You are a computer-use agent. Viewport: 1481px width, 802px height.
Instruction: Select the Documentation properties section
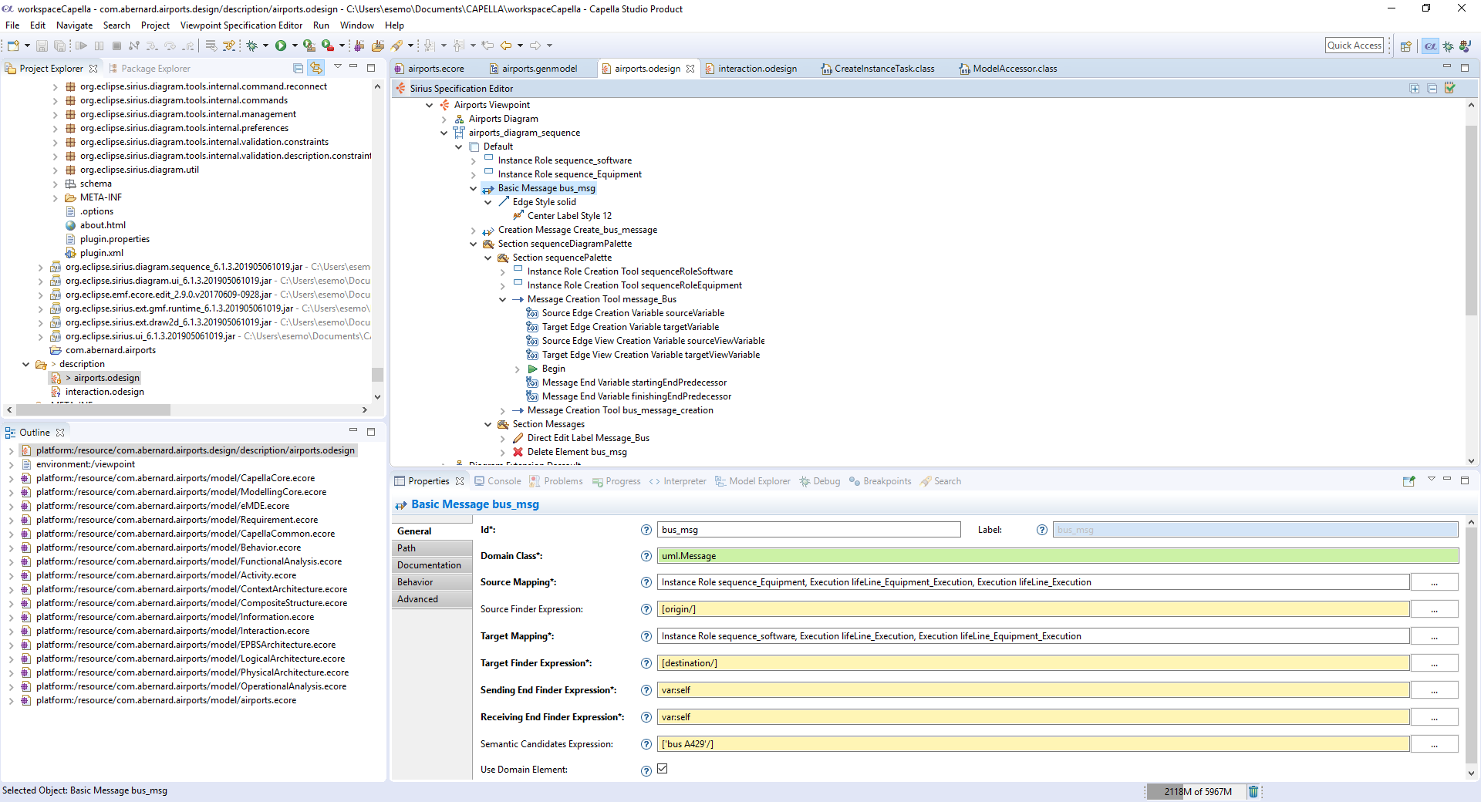click(x=432, y=565)
